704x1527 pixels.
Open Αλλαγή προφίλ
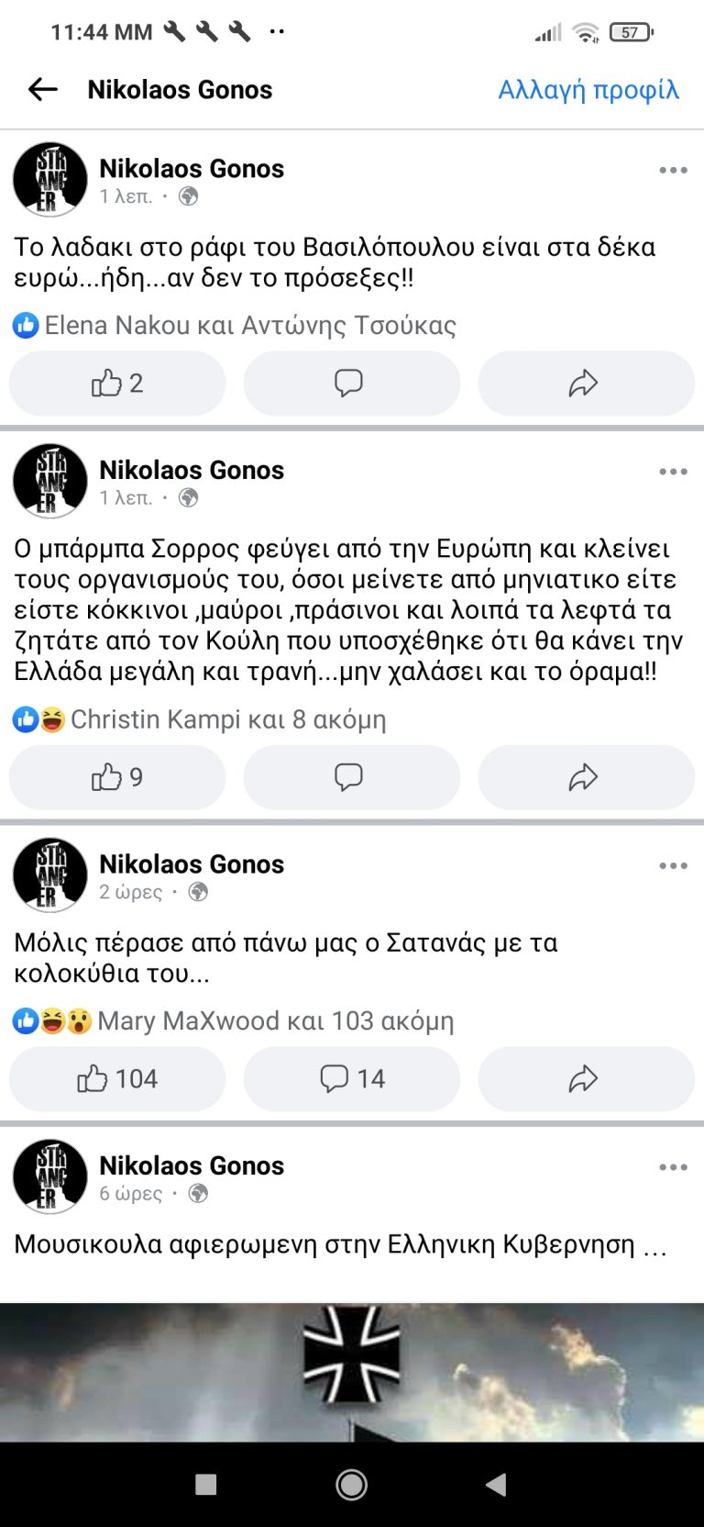(x=588, y=89)
